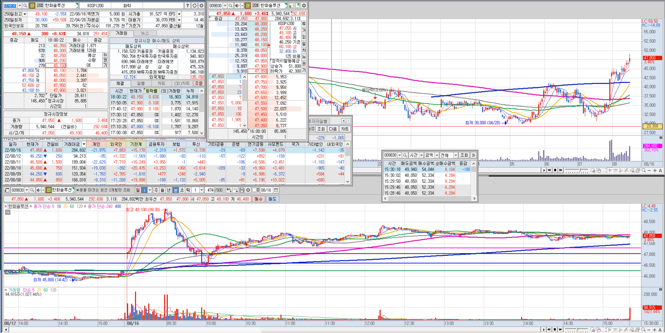Select weekly '주' period toggle

point(156,190)
